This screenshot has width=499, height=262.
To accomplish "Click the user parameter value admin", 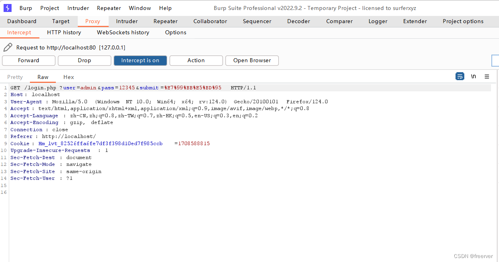I will [89, 88].
